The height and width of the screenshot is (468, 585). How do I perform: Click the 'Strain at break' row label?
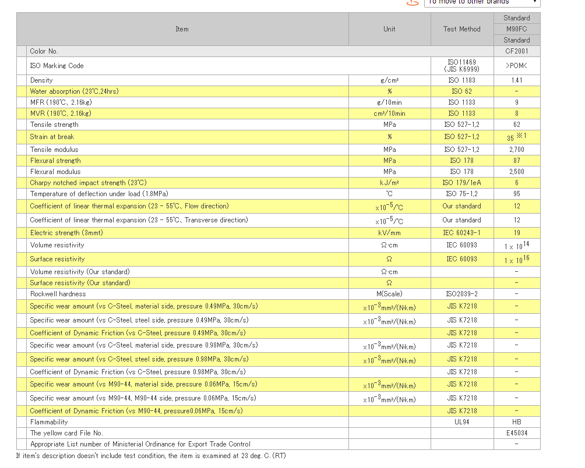click(x=52, y=137)
